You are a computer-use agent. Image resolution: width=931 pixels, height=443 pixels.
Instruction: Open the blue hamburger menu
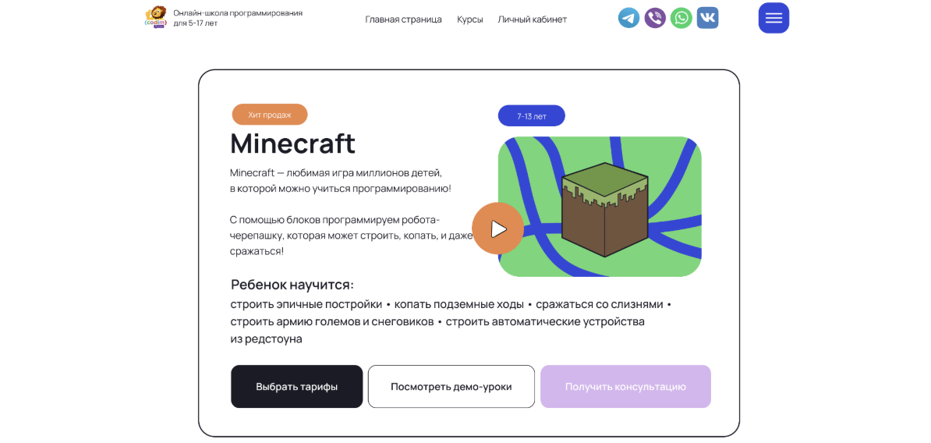(x=773, y=18)
